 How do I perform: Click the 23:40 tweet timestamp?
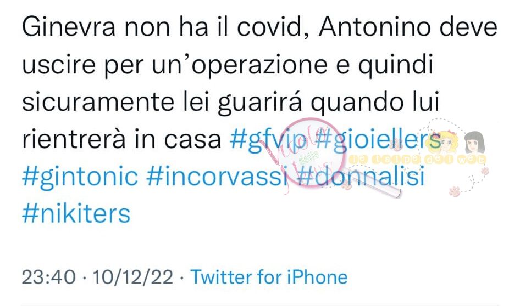(x=49, y=277)
